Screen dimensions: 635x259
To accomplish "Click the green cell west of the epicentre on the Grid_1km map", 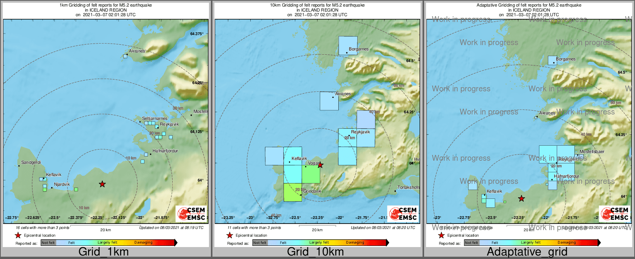I will click(76, 189).
